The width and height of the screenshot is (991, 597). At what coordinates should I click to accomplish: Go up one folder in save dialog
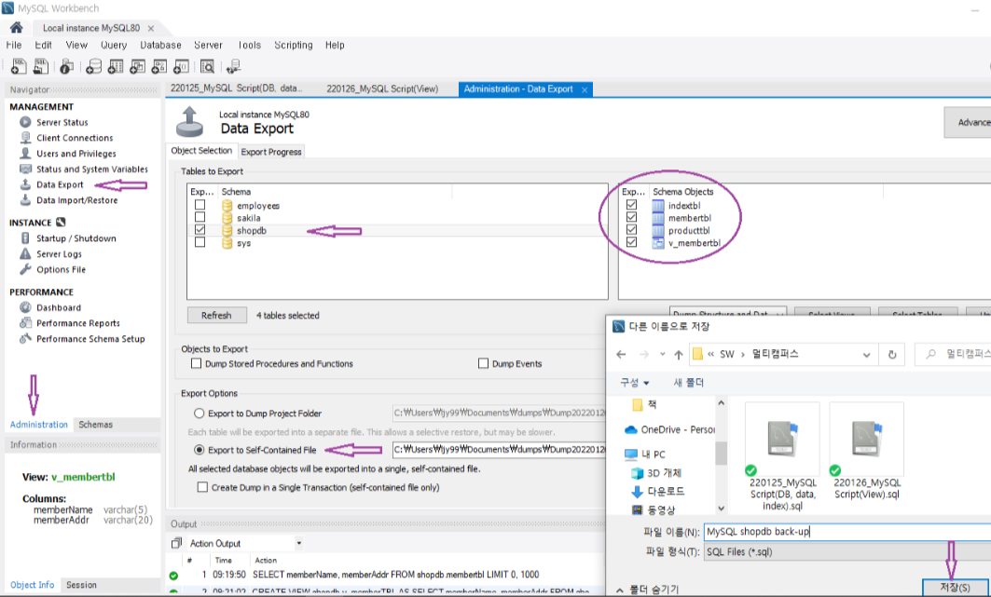(678, 355)
